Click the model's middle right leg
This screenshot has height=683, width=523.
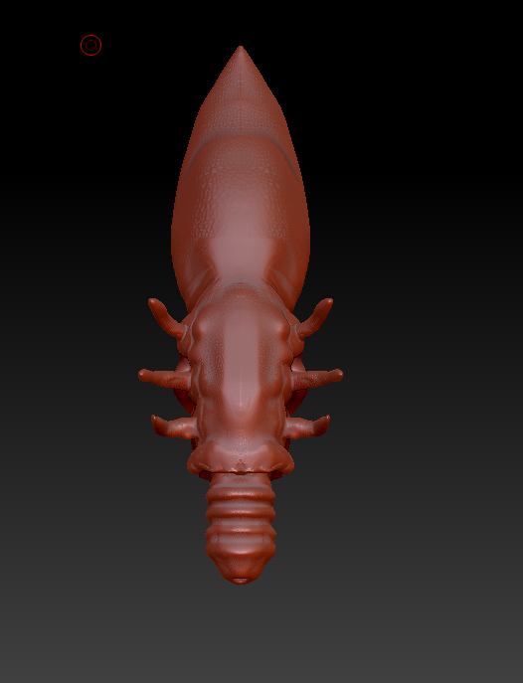(x=317, y=378)
